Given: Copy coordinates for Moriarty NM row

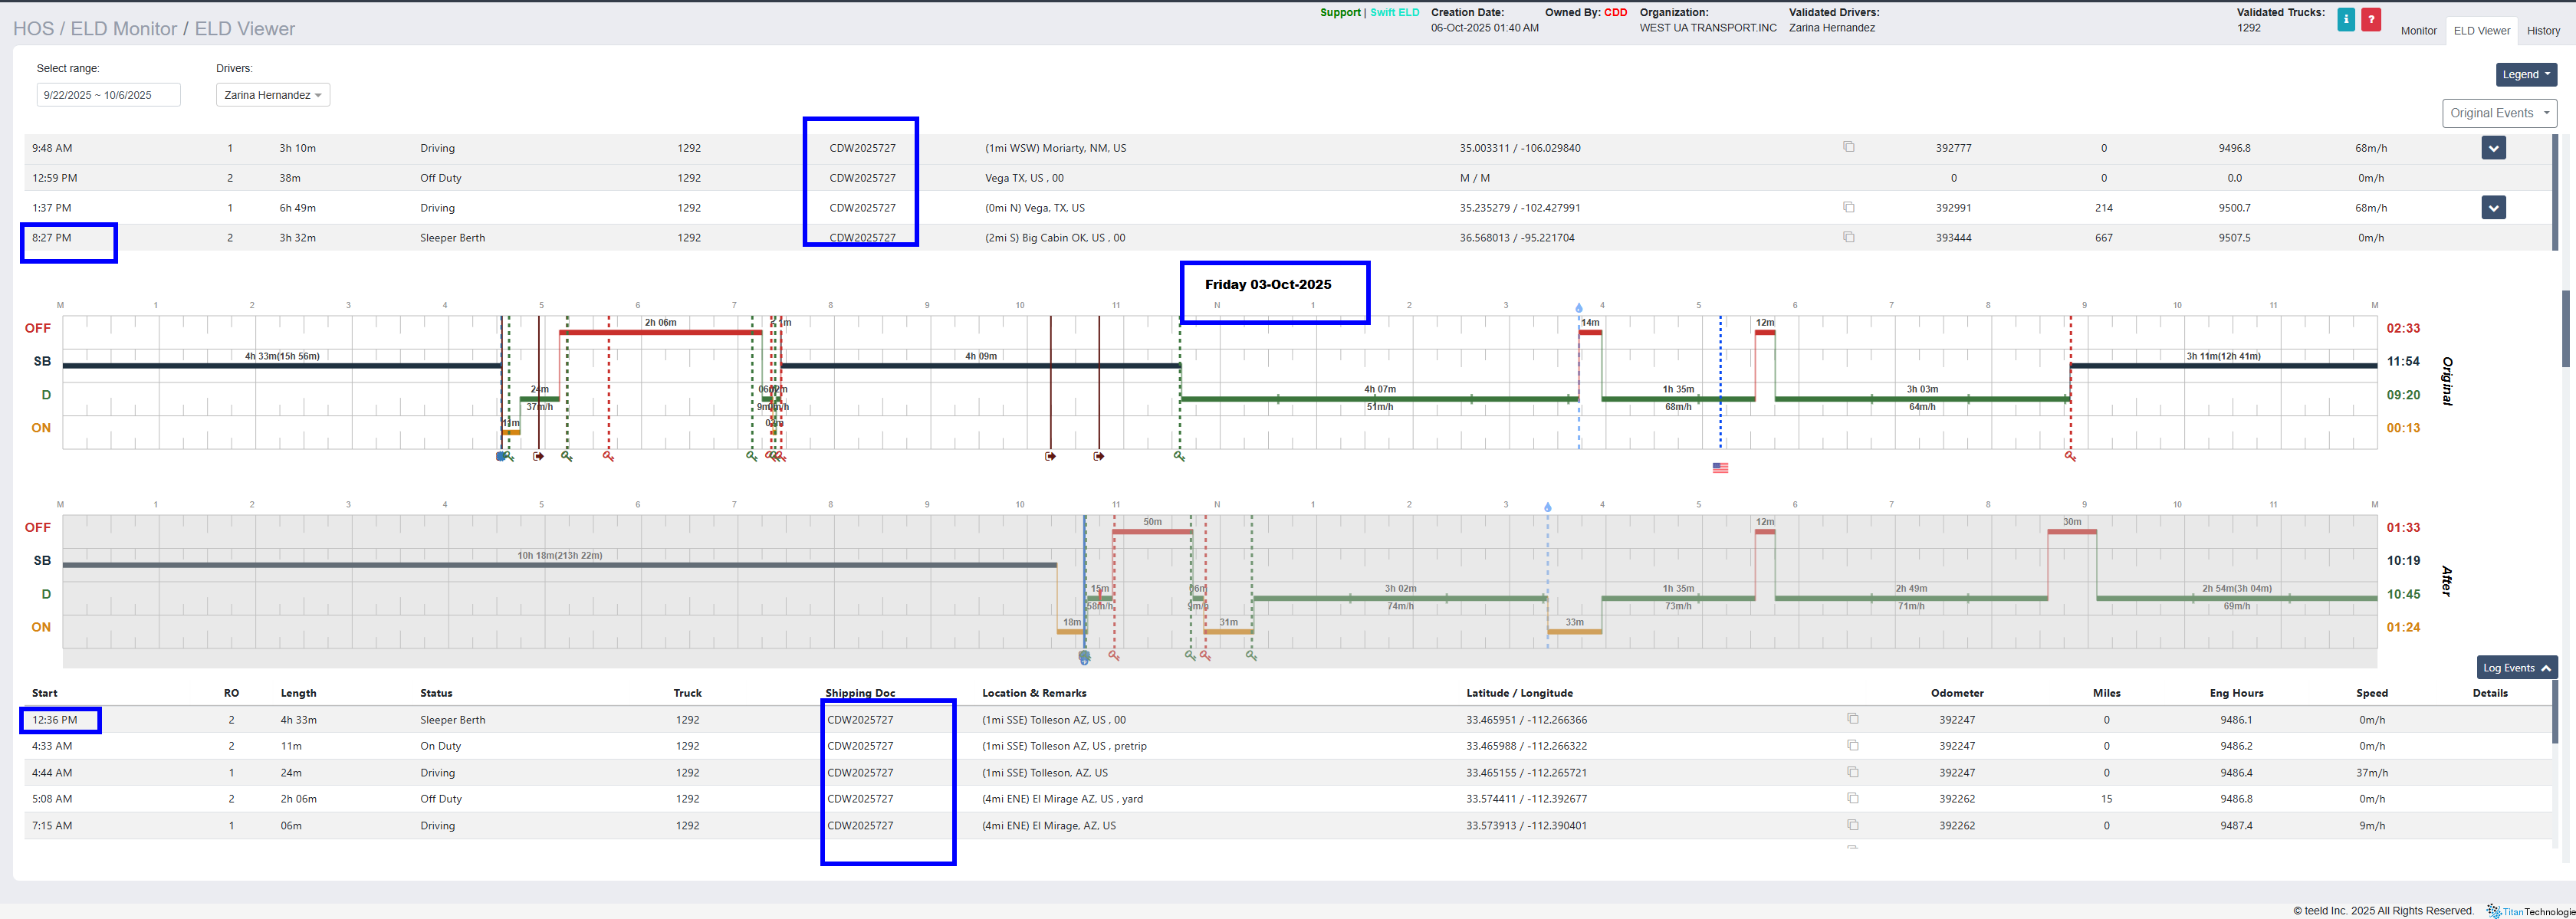Looking at the screenshot, I should coord(1848,147).
